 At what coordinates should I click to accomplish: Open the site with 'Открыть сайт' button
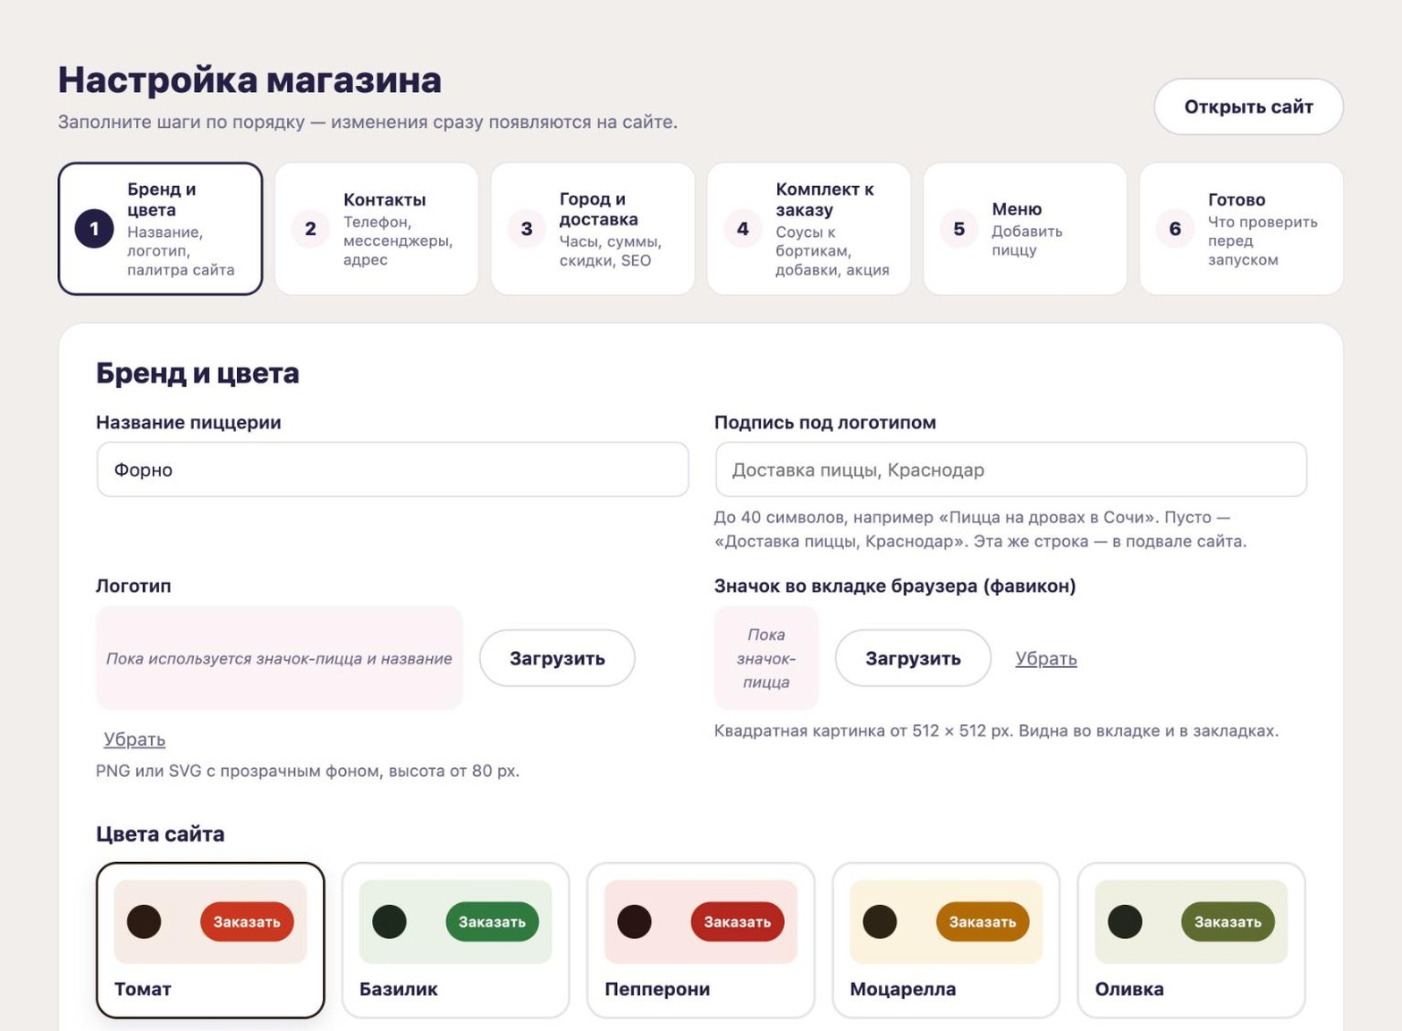click(x=1248, y=107)
